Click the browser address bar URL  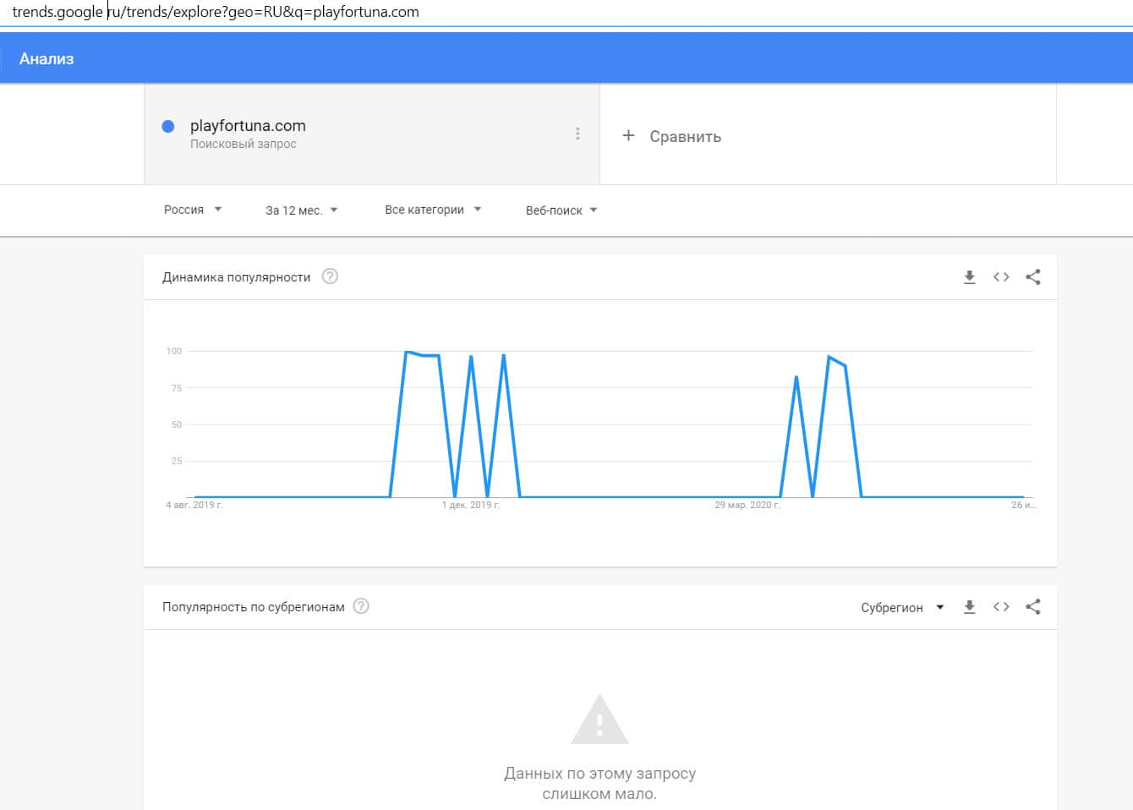216,12
